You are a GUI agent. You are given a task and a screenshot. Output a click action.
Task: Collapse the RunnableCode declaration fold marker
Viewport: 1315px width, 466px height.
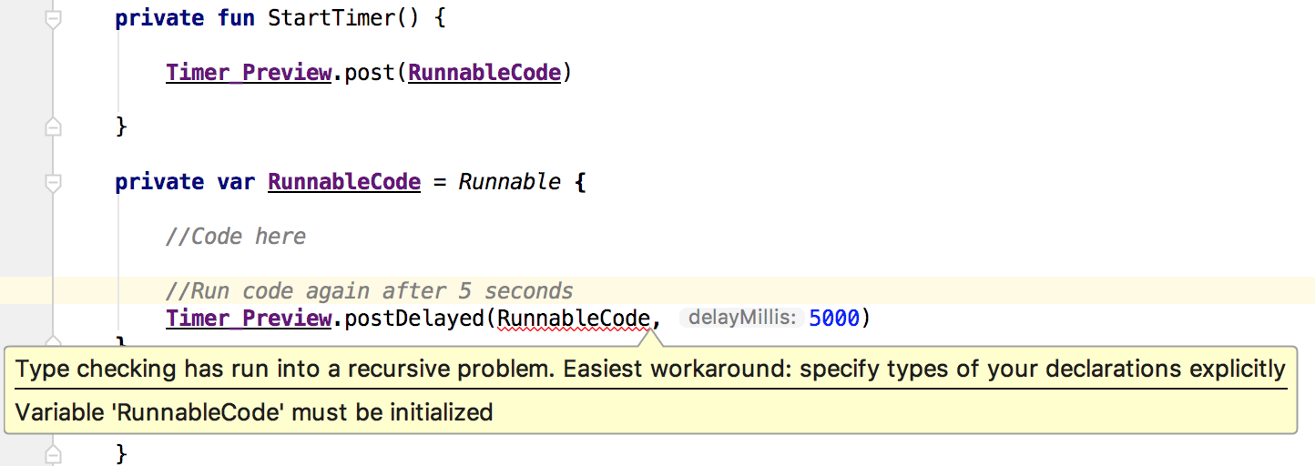(53, 182)
